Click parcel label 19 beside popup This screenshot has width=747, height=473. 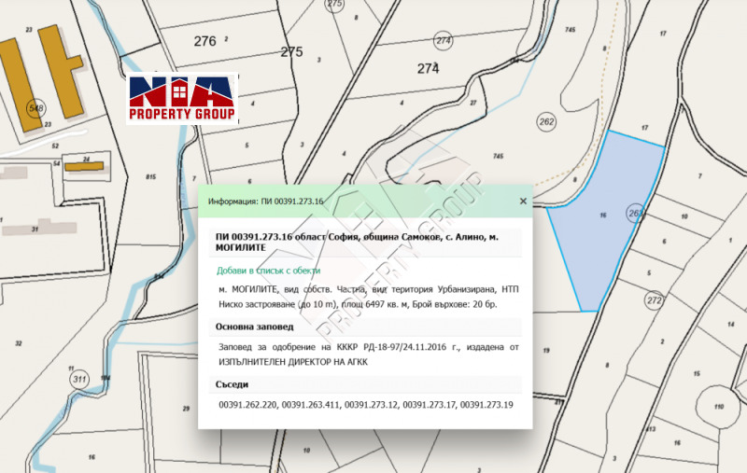(x=546, y=350)
